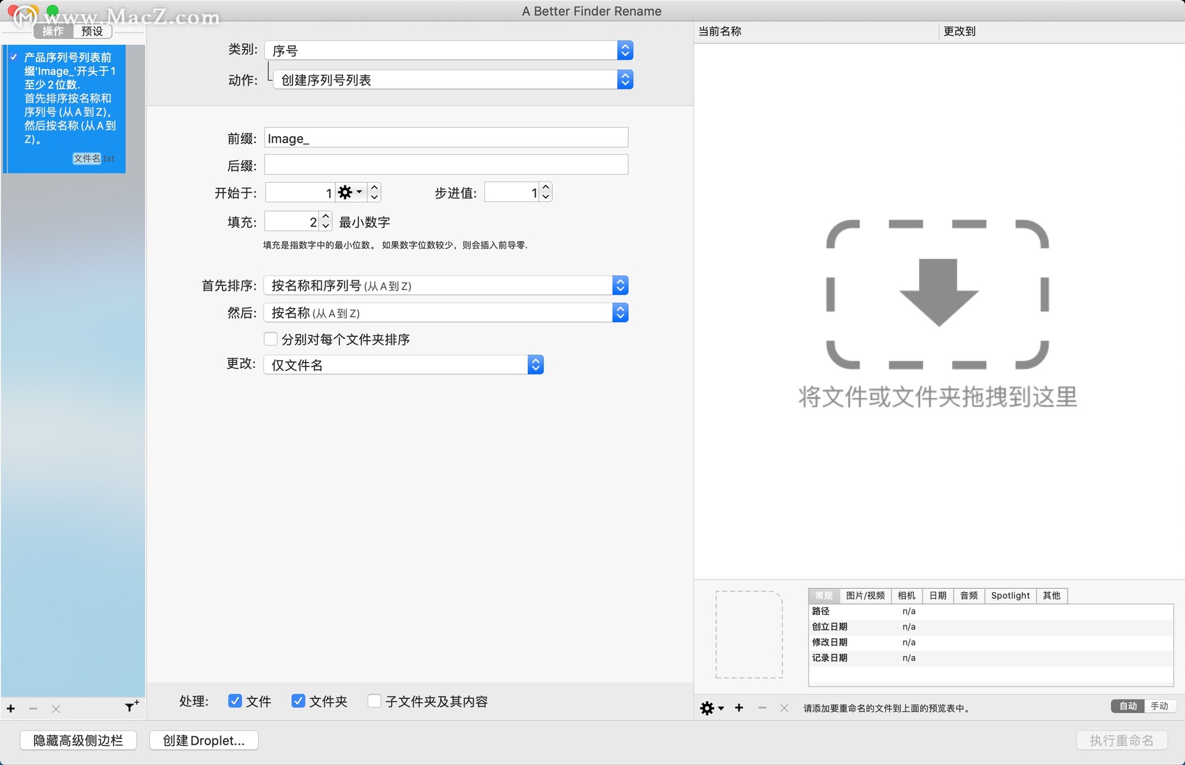Click the 步进值 number field
This screenshot has width=1185, height=765.
[512, 192]
